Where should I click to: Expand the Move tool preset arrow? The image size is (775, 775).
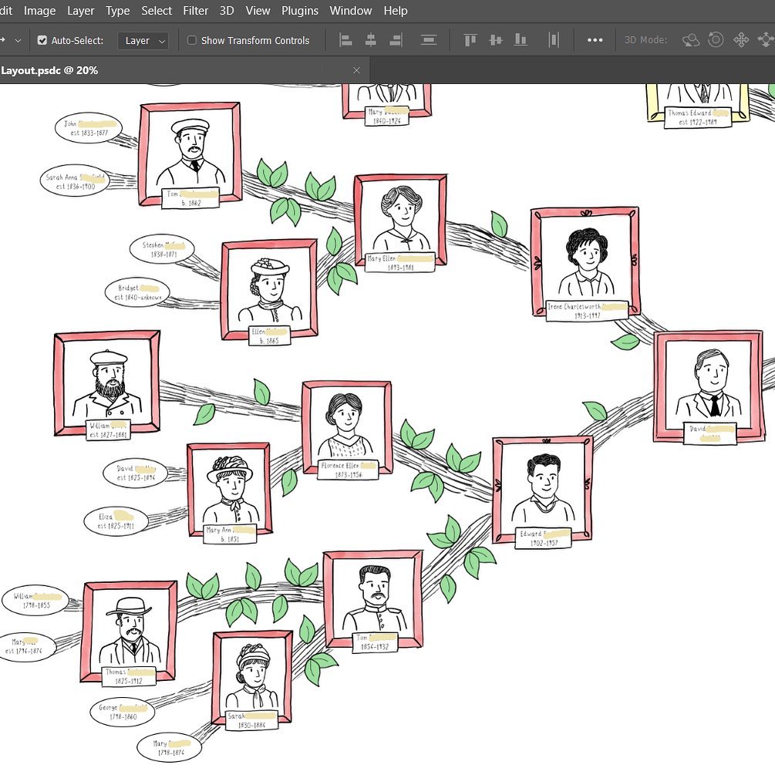pos(19,40)
